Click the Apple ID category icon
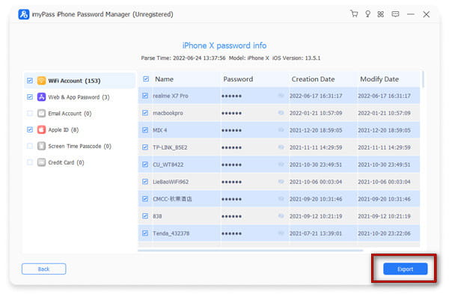 [x=41, y=129]
